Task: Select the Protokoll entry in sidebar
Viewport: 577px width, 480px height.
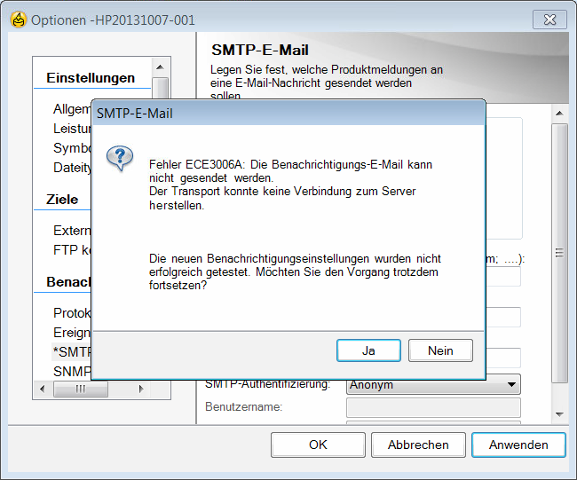Action: coord(72,312)
